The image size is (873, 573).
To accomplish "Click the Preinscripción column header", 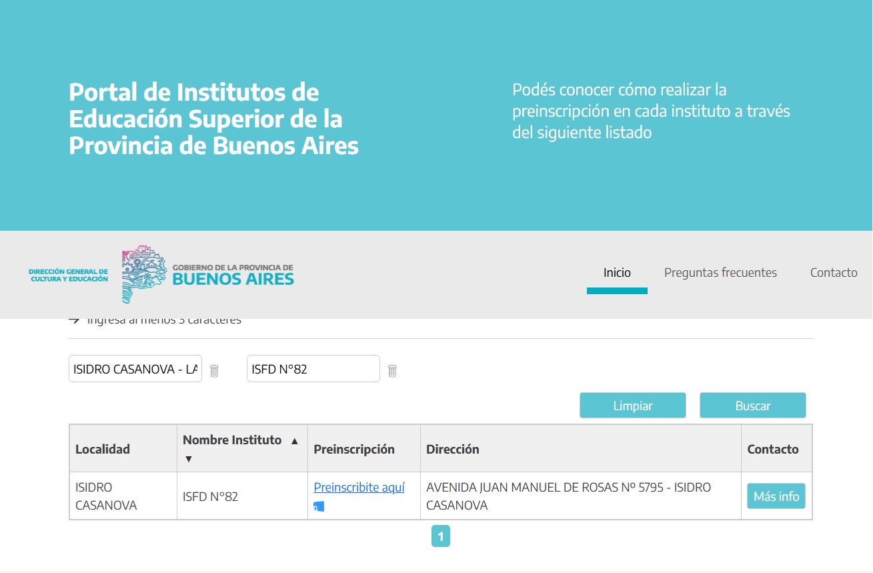I will coord(354,449).
